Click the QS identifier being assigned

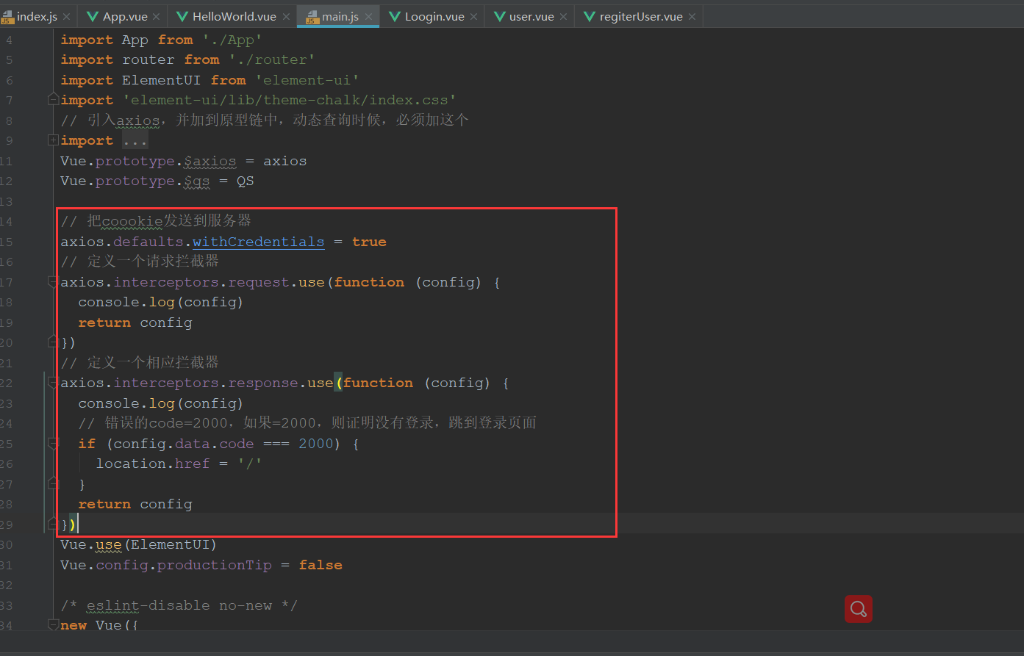pos(246,181)
